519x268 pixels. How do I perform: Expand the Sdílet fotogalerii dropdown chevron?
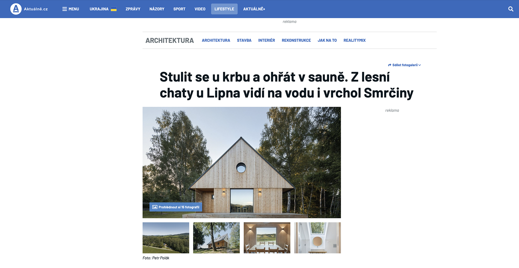420,65
